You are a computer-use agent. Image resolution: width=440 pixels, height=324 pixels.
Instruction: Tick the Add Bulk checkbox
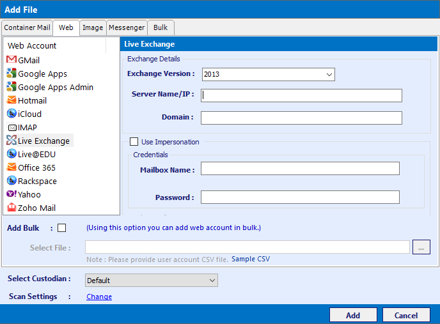pyautogui.click(x=62, y=228)
